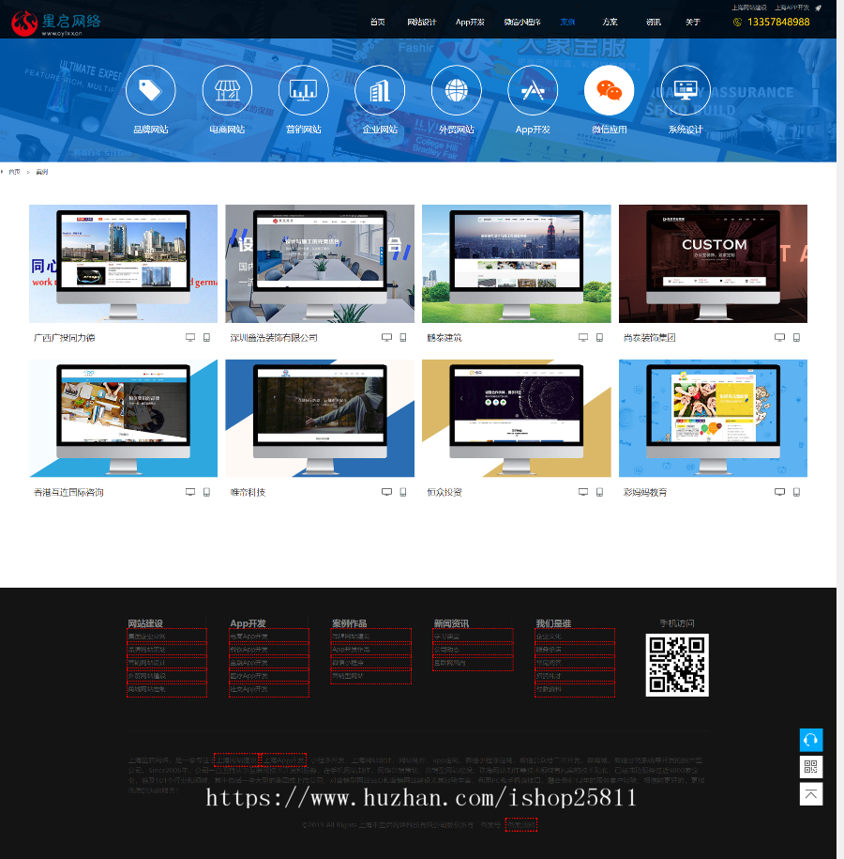Open 关于 in the top navigation
Viewport: 844px width, 859px height.
click(692, 22)
